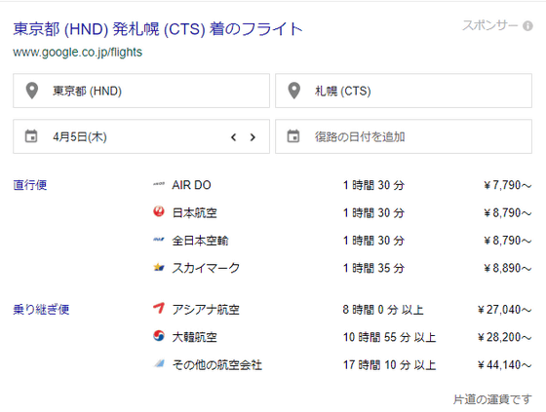Click the duration 10 時間 55 分 以上
546x412 pixels.
(389, 337)
